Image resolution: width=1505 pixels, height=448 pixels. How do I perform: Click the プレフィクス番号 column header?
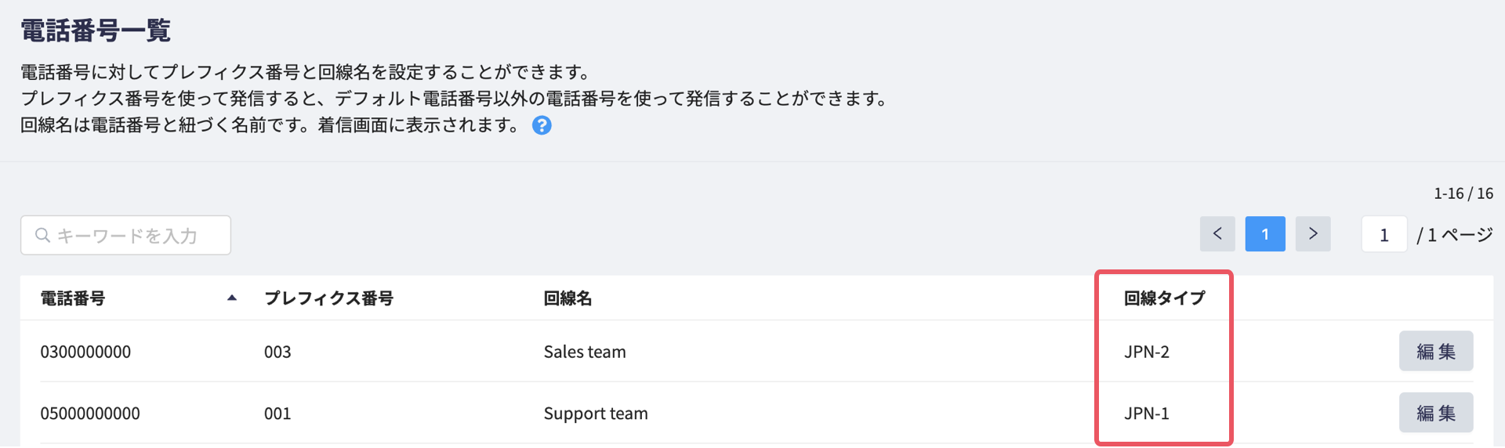click(328, 298)
